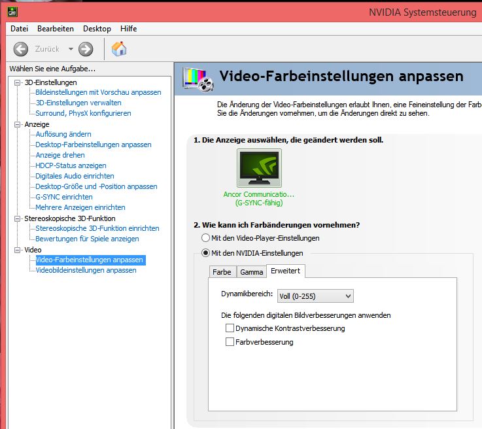Open 3D-Einstellungen verwalten
Screen dimensions: 482x429
click(78, 103)
